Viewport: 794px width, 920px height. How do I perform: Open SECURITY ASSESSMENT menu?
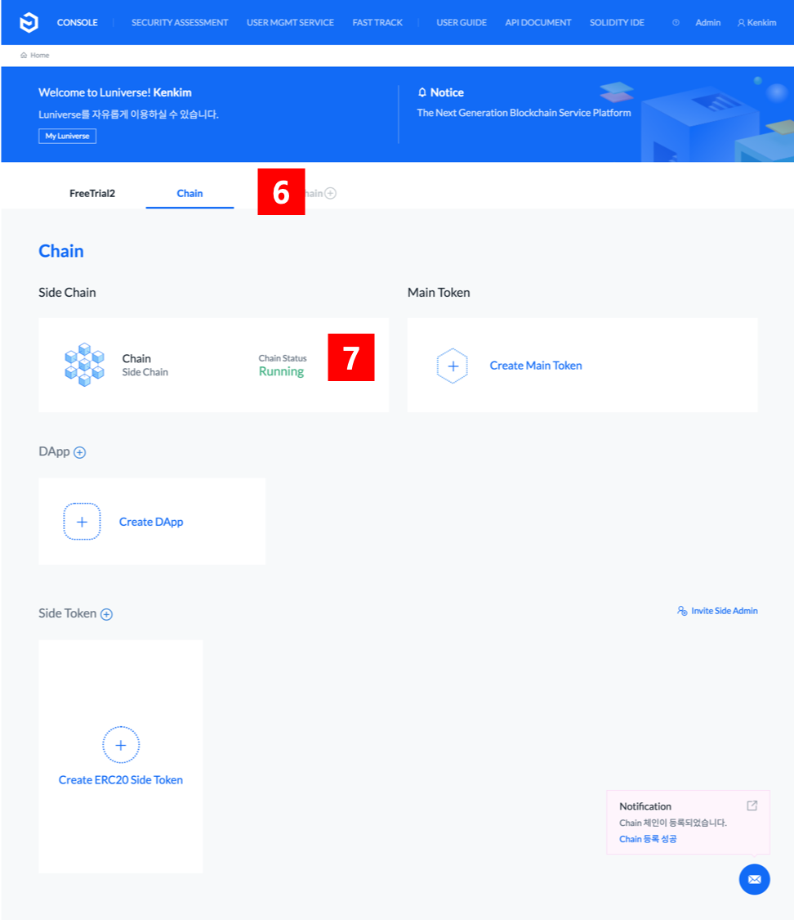[180, 22]
